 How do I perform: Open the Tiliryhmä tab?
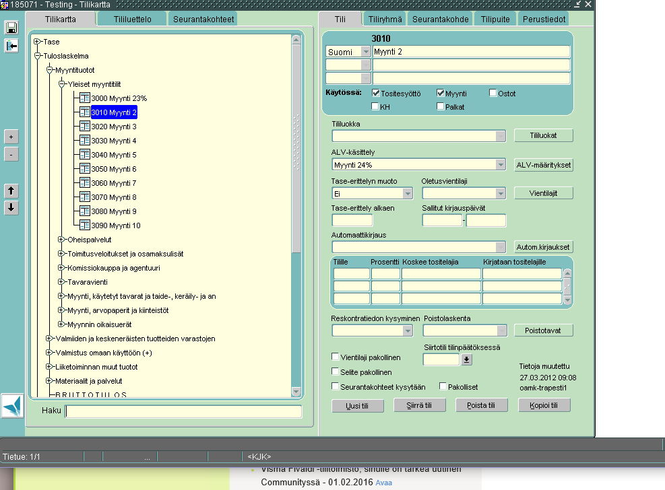click(x=385, y=20)
